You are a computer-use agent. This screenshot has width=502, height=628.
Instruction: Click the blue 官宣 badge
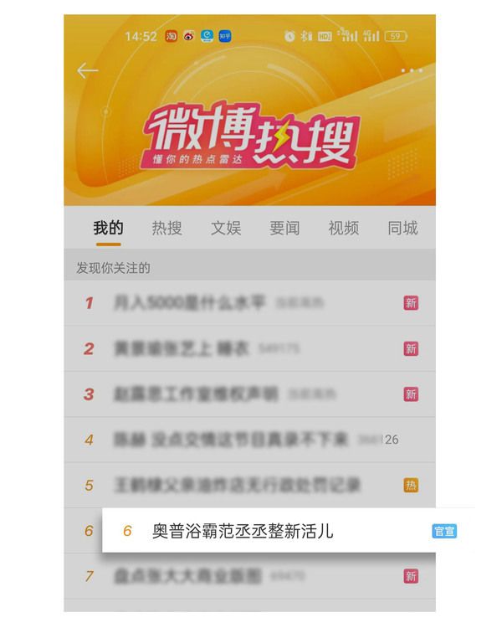(444, 531)
